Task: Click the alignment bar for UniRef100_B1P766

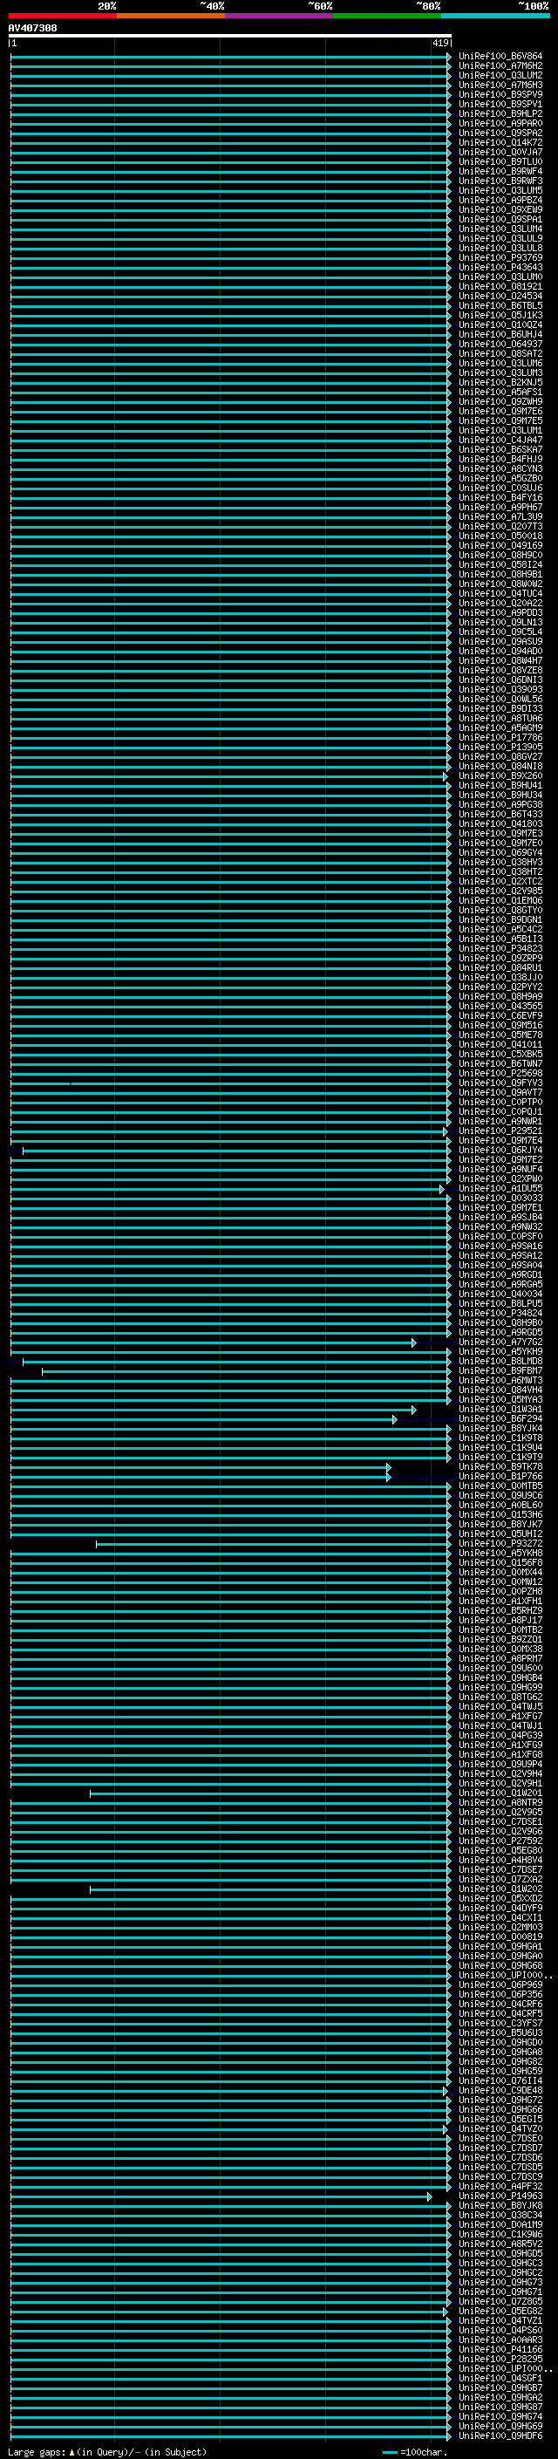Action: (x=201, y=1476)
